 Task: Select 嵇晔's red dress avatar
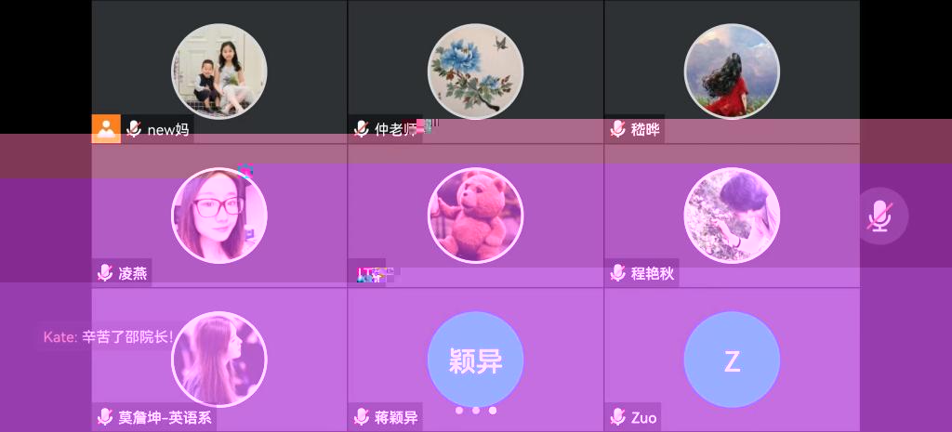732,72
